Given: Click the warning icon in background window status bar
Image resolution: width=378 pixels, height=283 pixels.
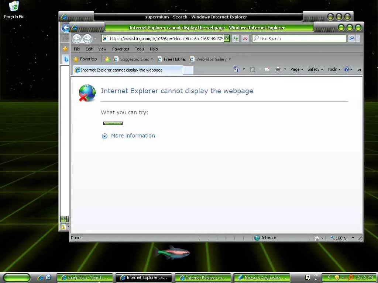Looking at the screenshot, I should 63,227.
